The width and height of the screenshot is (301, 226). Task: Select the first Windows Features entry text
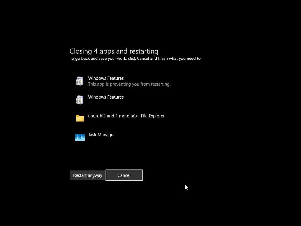(106, 78)
